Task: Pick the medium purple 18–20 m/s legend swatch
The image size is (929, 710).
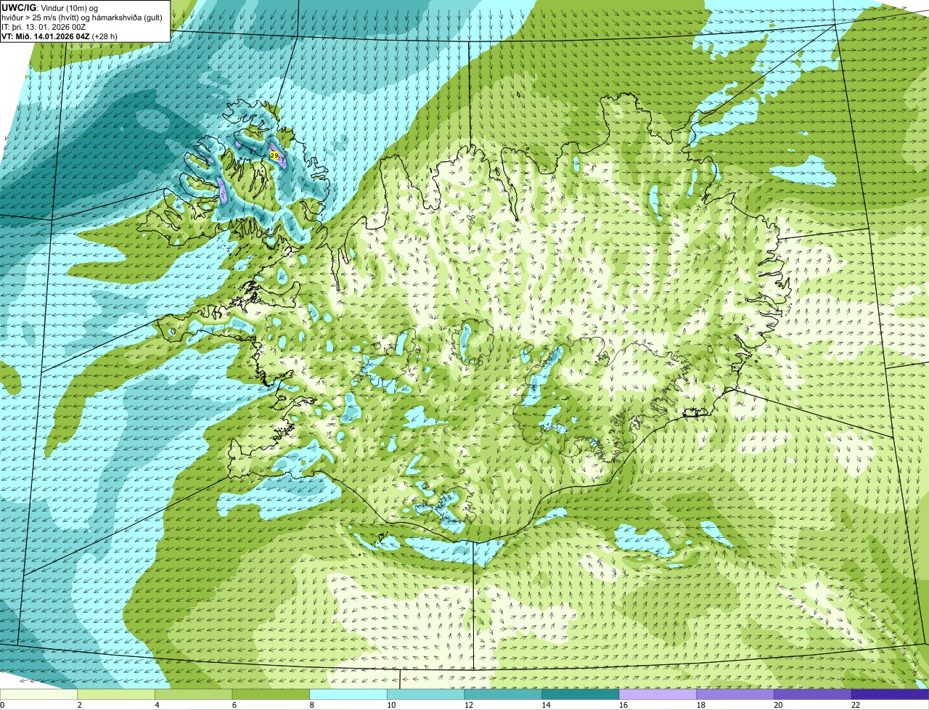Action: click(735, 694)
